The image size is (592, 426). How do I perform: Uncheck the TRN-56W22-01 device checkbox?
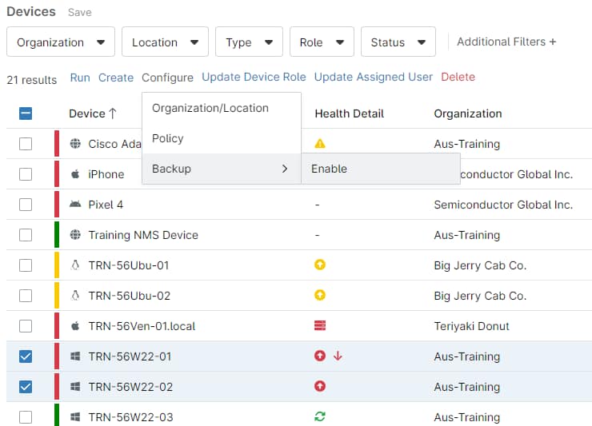tap(26, 356)
